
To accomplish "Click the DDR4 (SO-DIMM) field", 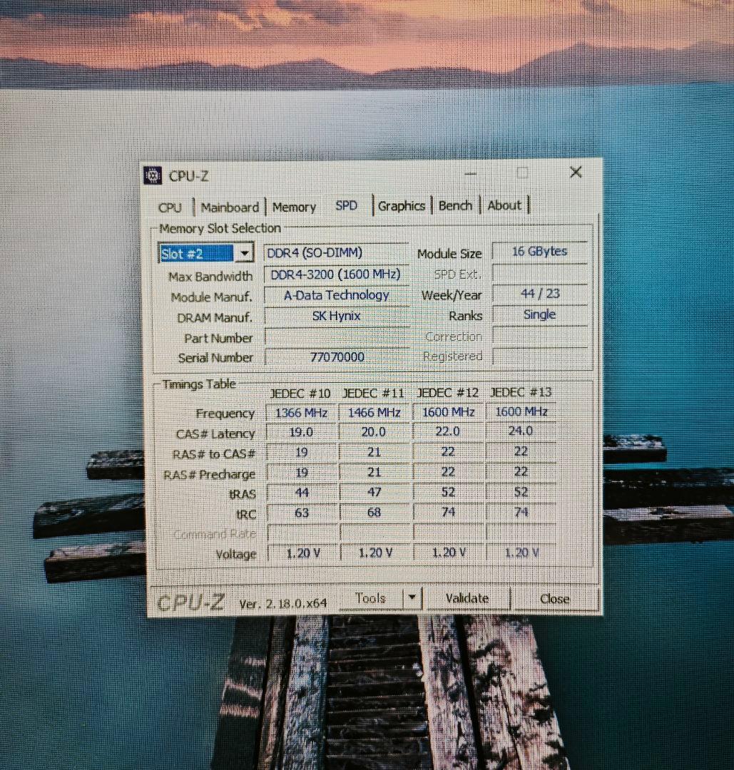I will 336,252.
